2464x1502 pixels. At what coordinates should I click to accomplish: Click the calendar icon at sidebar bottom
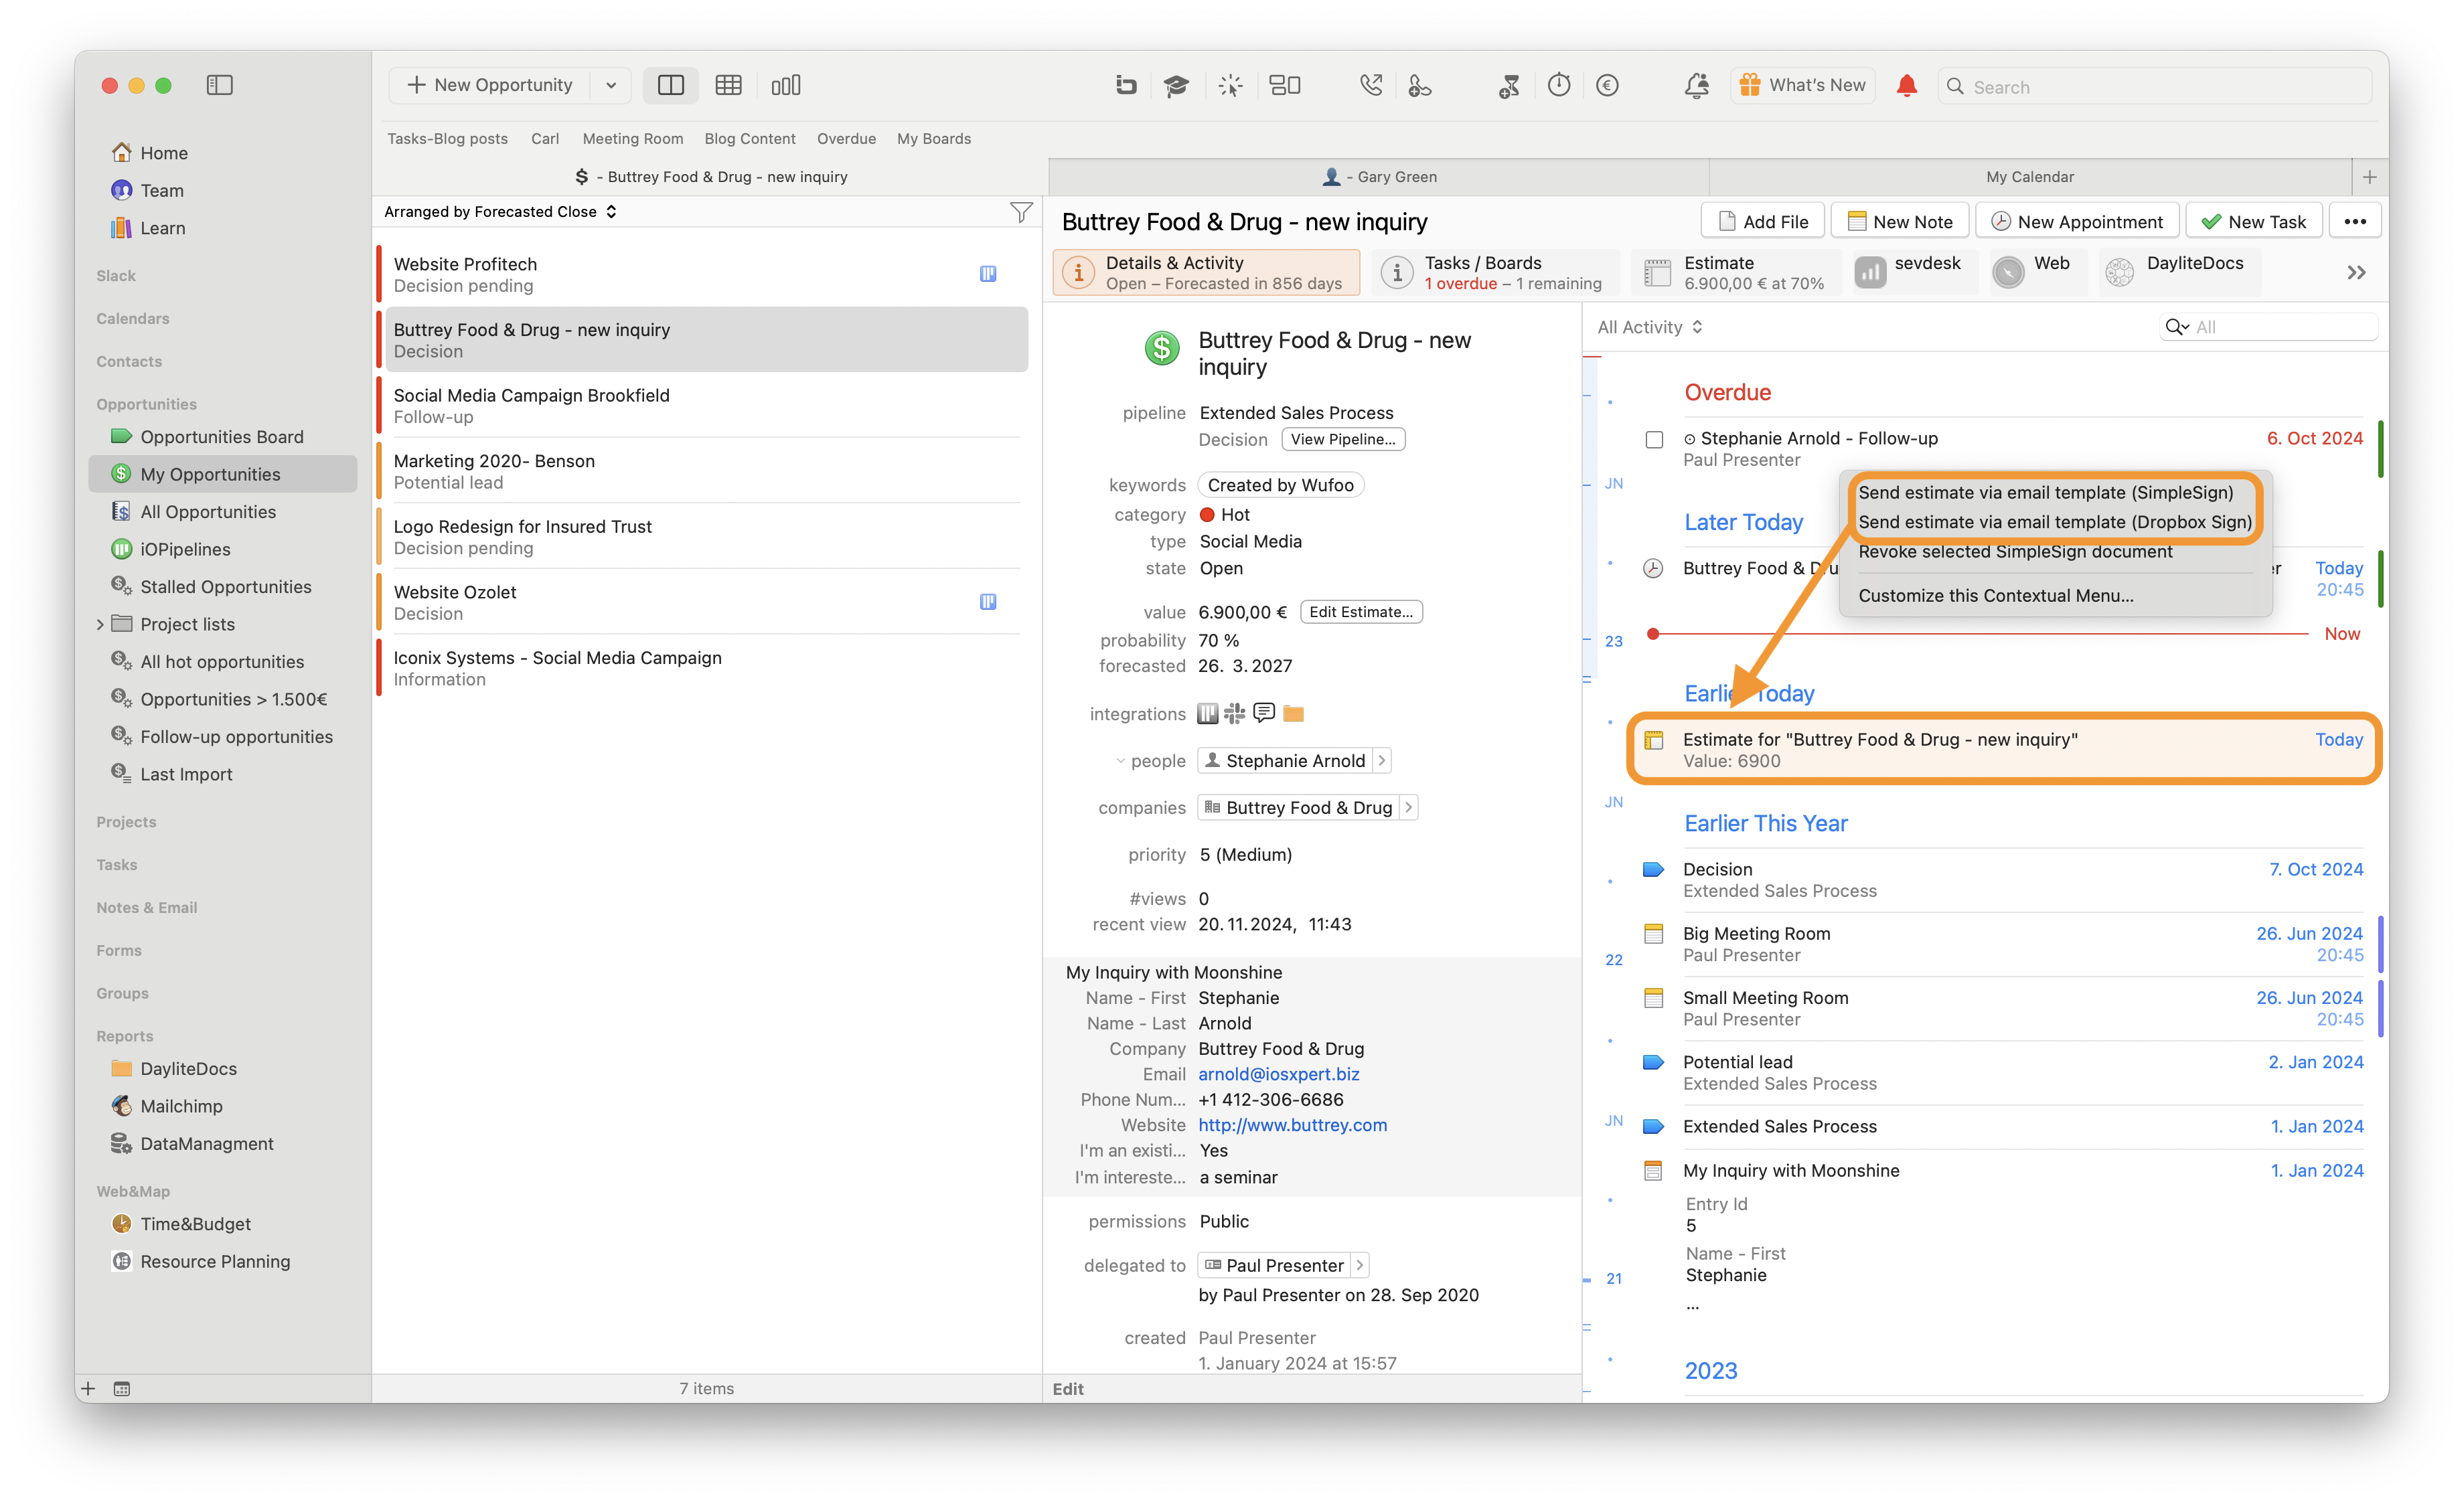[121, 1388]
